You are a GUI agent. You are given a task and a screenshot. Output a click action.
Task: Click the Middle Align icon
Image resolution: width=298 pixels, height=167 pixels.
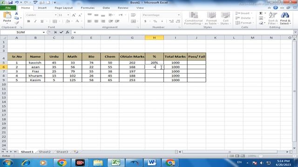click(x=96, y=15)
